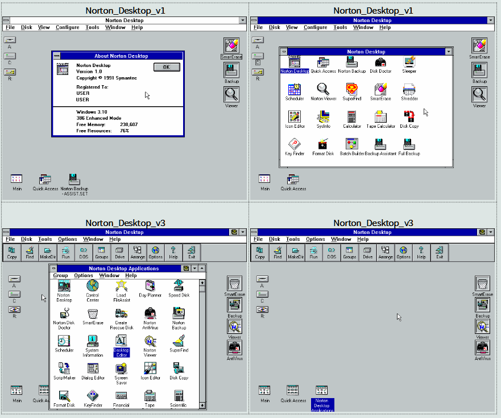Click the "Version 1.0" text
The image size is (501, 418).
pyautogui.click(x=89, y=72)
